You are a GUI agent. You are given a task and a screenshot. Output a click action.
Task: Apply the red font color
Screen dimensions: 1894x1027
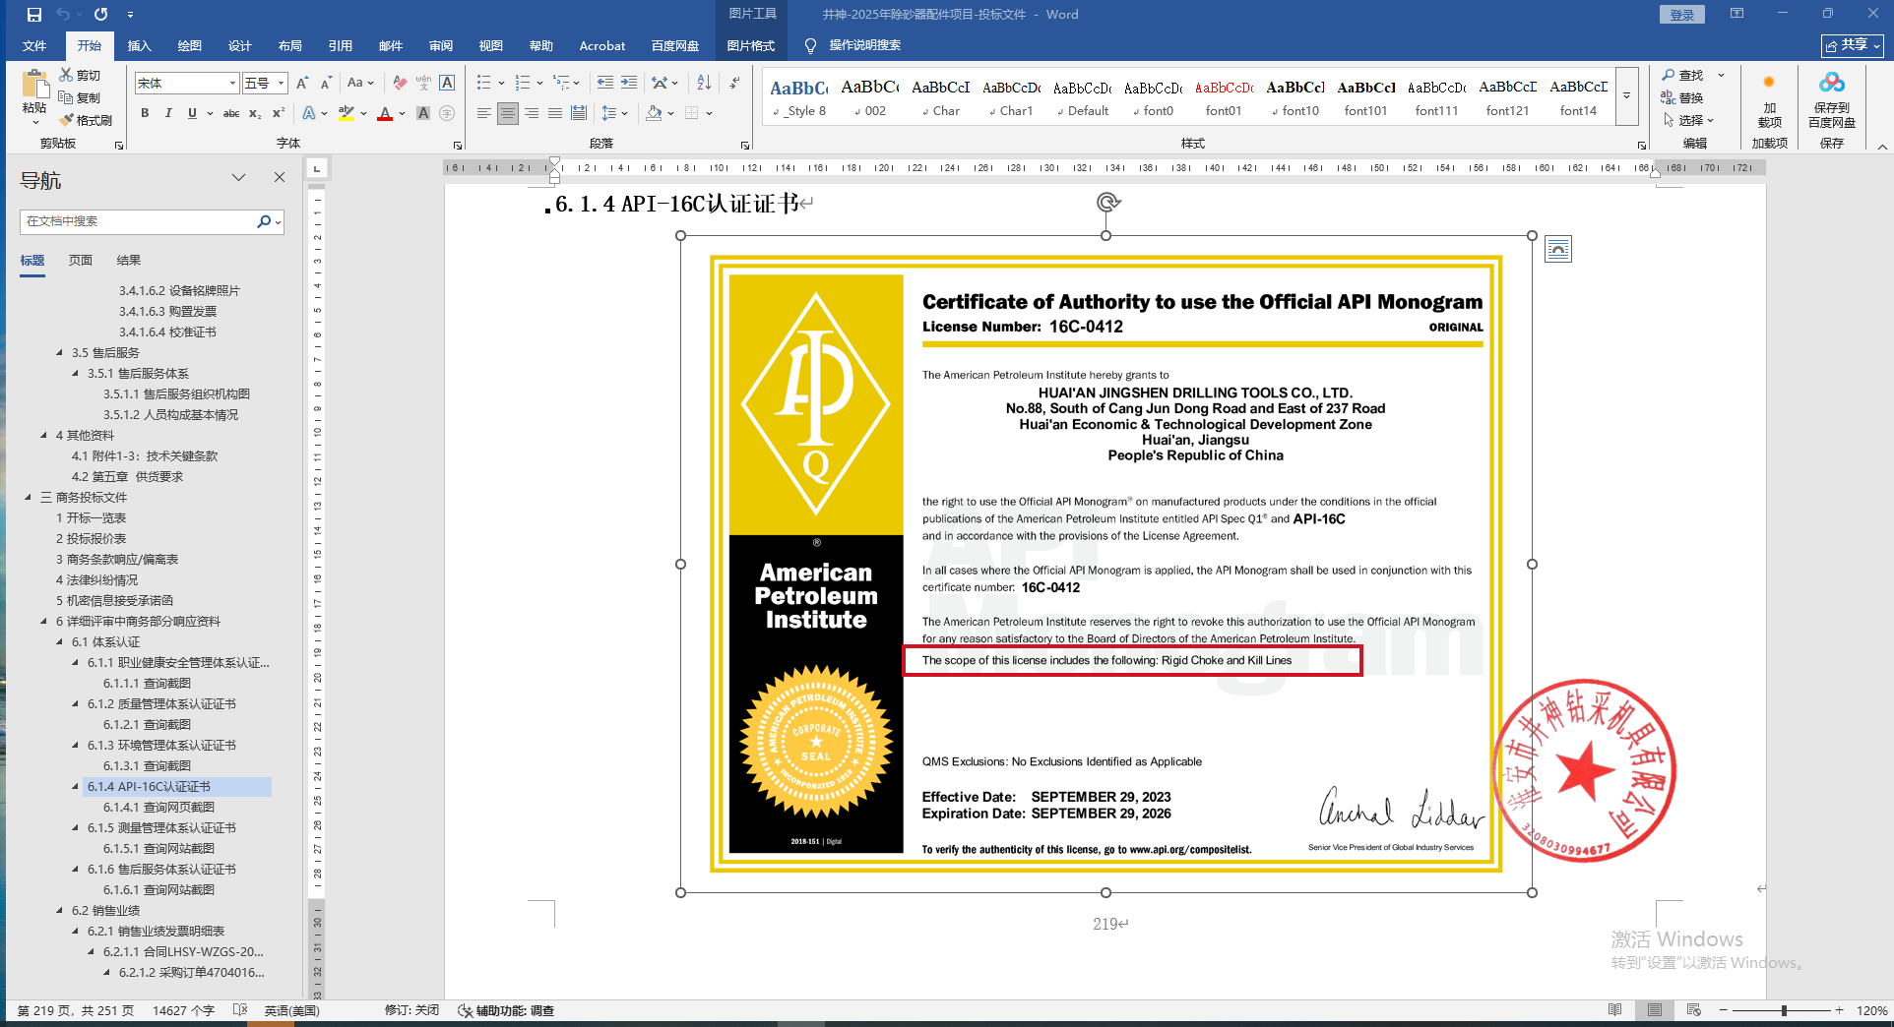pyautogui.click(x=385, y=113)
